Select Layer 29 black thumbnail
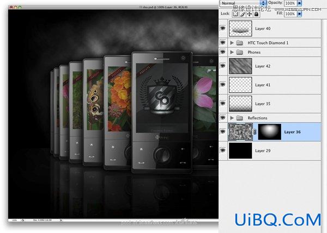The height and width of the screenshot is (233, 327). pyautogui.click(x=240, y=150)
